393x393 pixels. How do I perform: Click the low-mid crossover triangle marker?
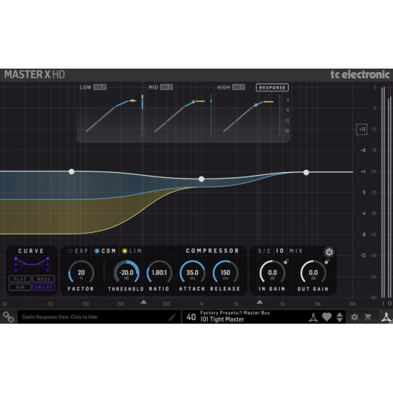tap(144, 302)
